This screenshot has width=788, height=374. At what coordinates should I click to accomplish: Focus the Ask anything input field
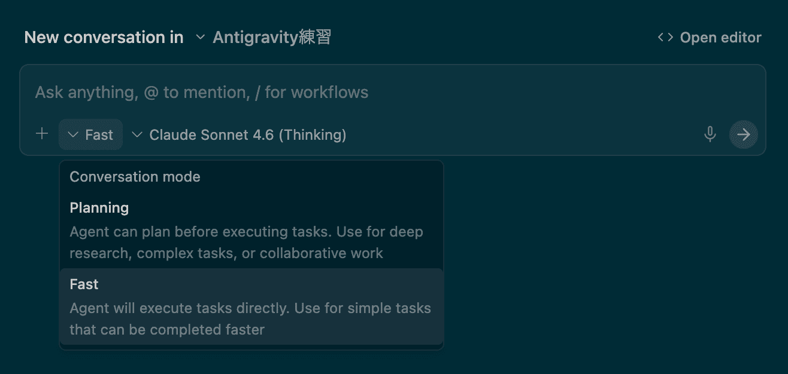(359, 93)
